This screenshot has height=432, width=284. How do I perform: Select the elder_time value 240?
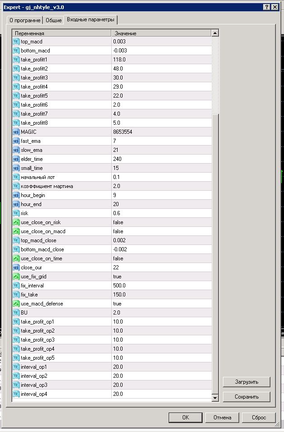click(x=117, y=159)
